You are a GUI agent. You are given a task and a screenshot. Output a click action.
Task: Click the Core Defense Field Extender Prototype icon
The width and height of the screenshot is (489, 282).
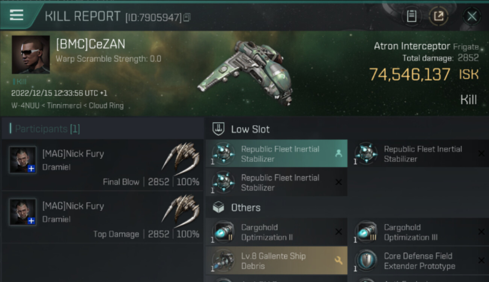[366, 261]
